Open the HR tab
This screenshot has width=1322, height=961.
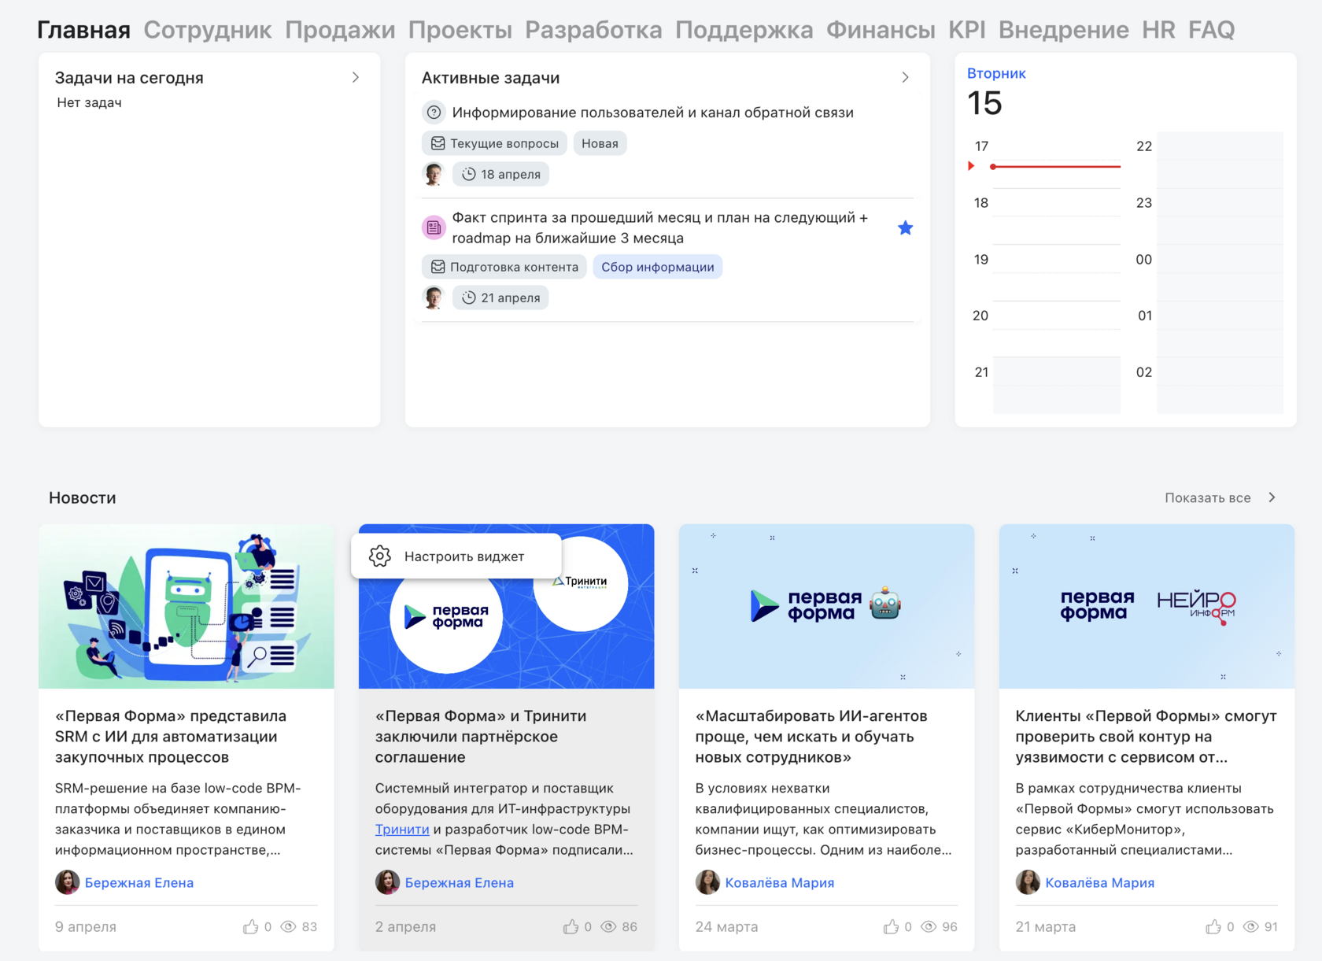click(x=1158, y=30)
